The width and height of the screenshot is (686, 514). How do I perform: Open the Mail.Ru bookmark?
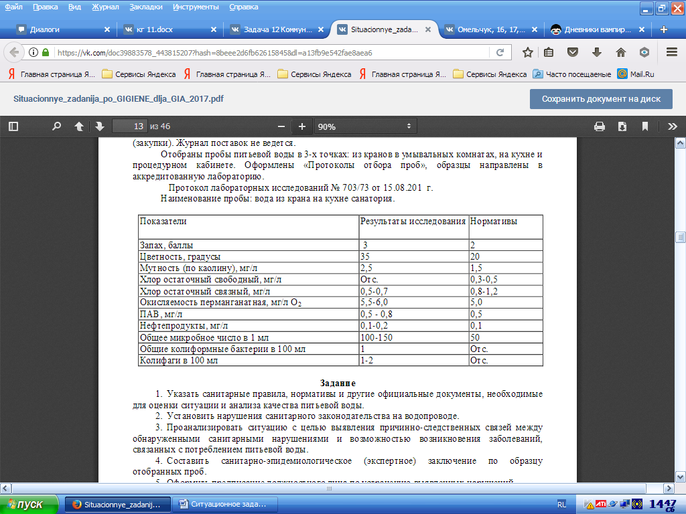click(636, 74)
